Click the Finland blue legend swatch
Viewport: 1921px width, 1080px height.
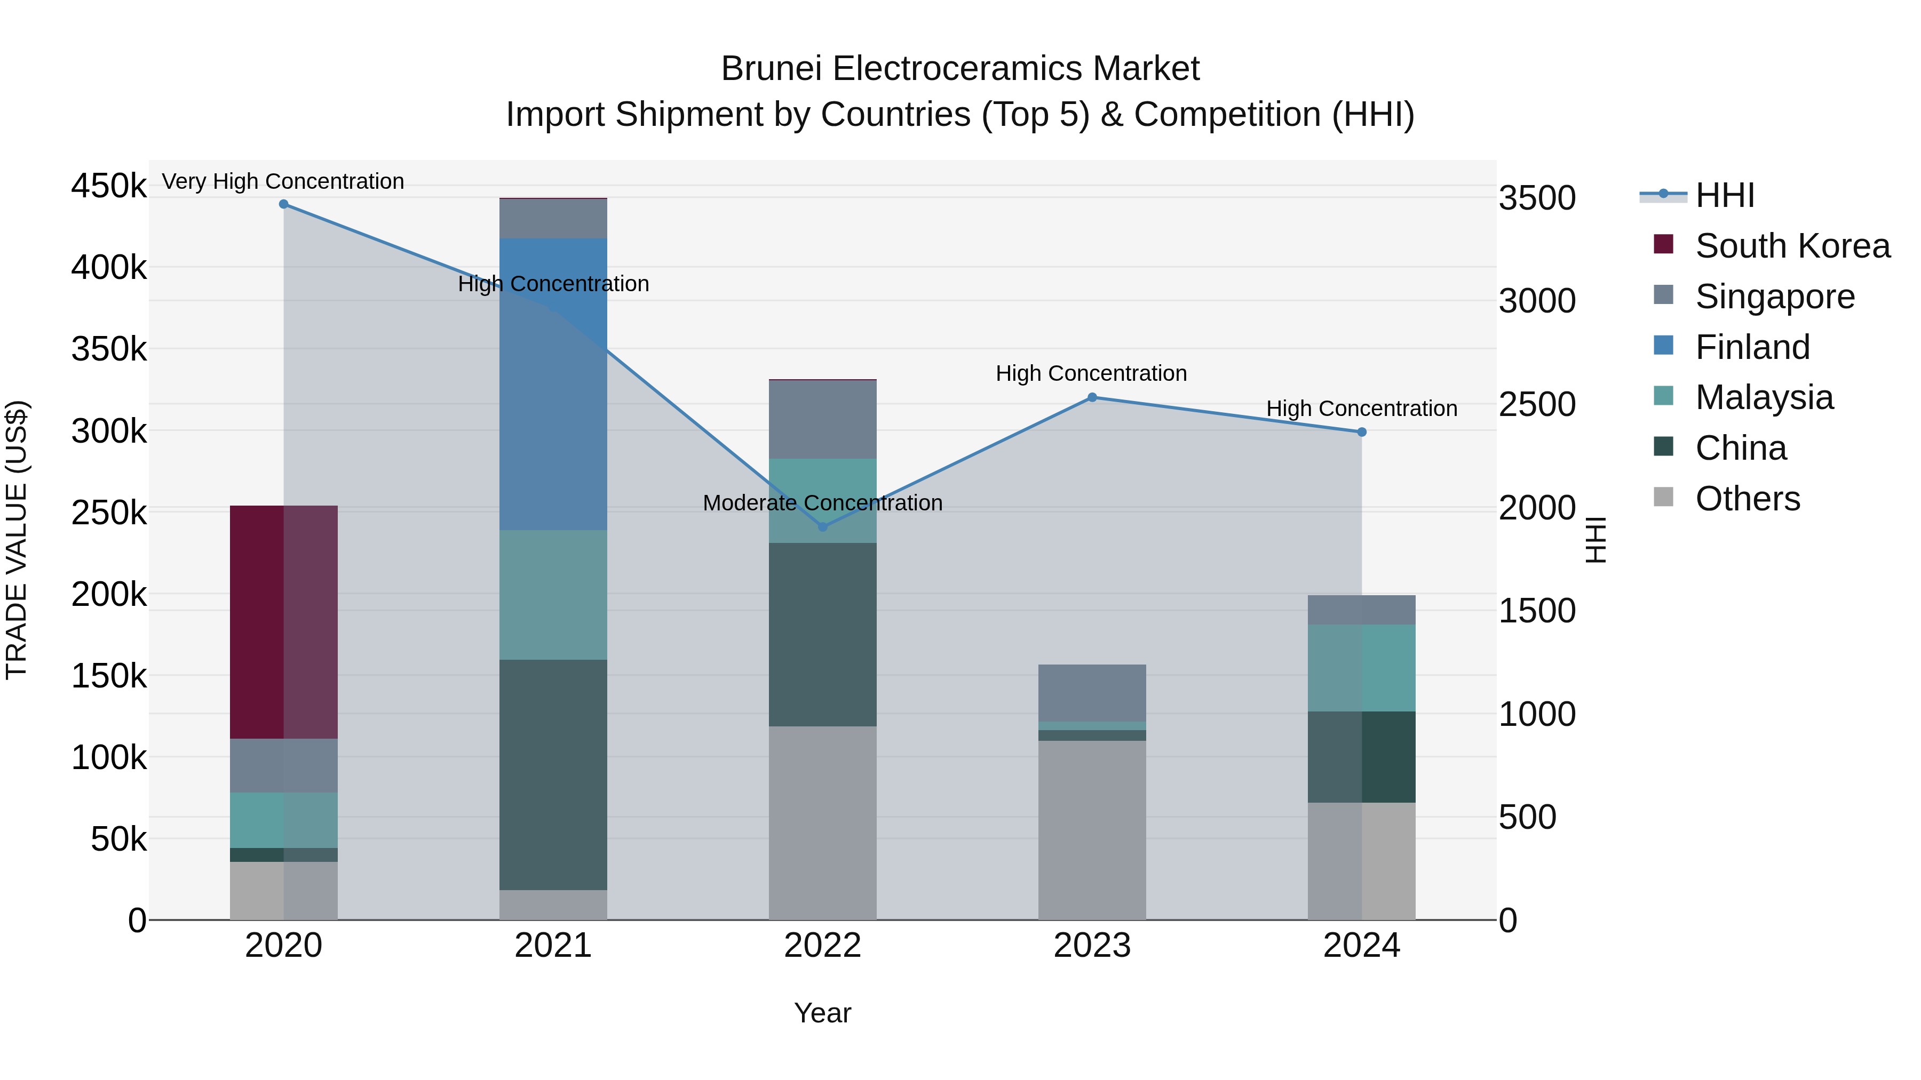[x=1663, y=345]
